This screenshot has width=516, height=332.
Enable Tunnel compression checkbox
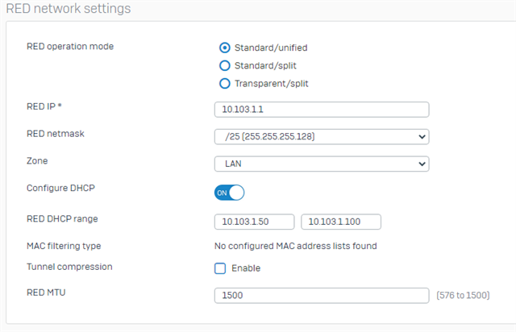[220, 268]
